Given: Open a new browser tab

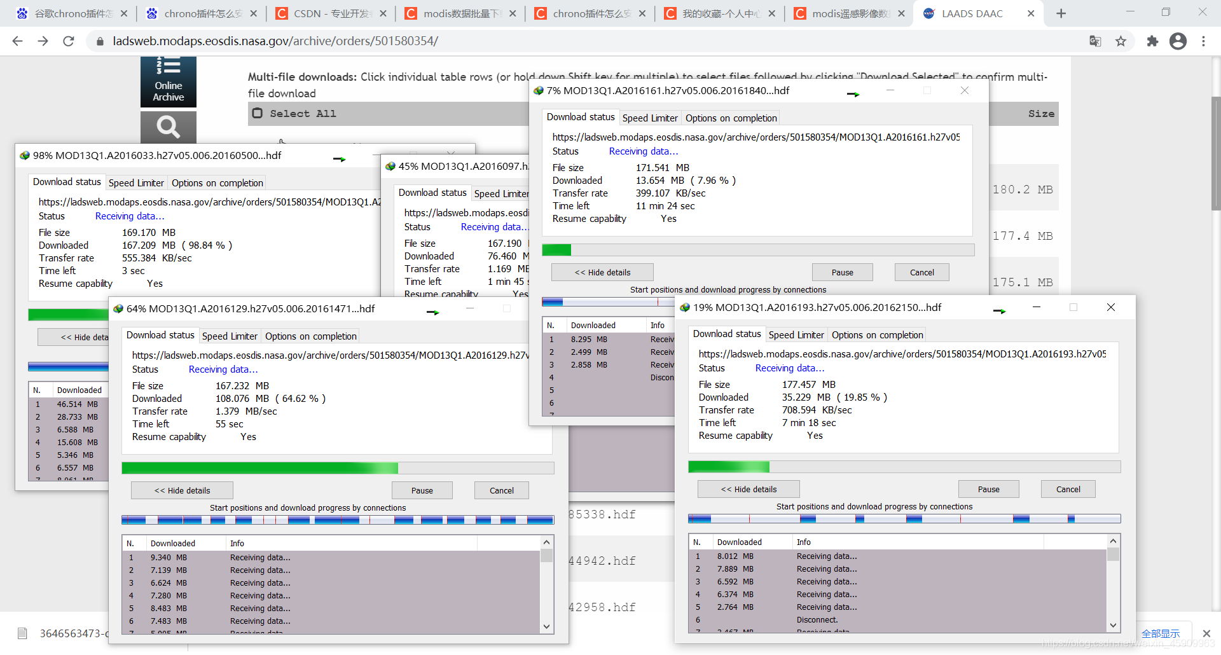Looking at the screenshot, I should point(1061,13).
